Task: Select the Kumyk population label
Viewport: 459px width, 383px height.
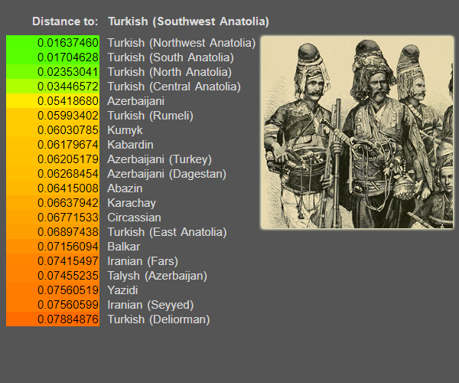Action: pyautogui.click(x=125, y=130)
